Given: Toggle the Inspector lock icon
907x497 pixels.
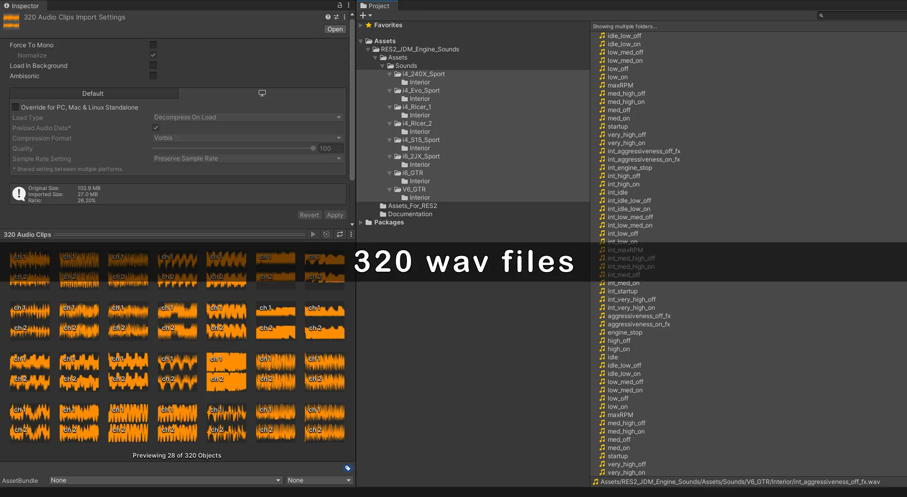Looking at the screenshot, I should [x=339, y=5].
